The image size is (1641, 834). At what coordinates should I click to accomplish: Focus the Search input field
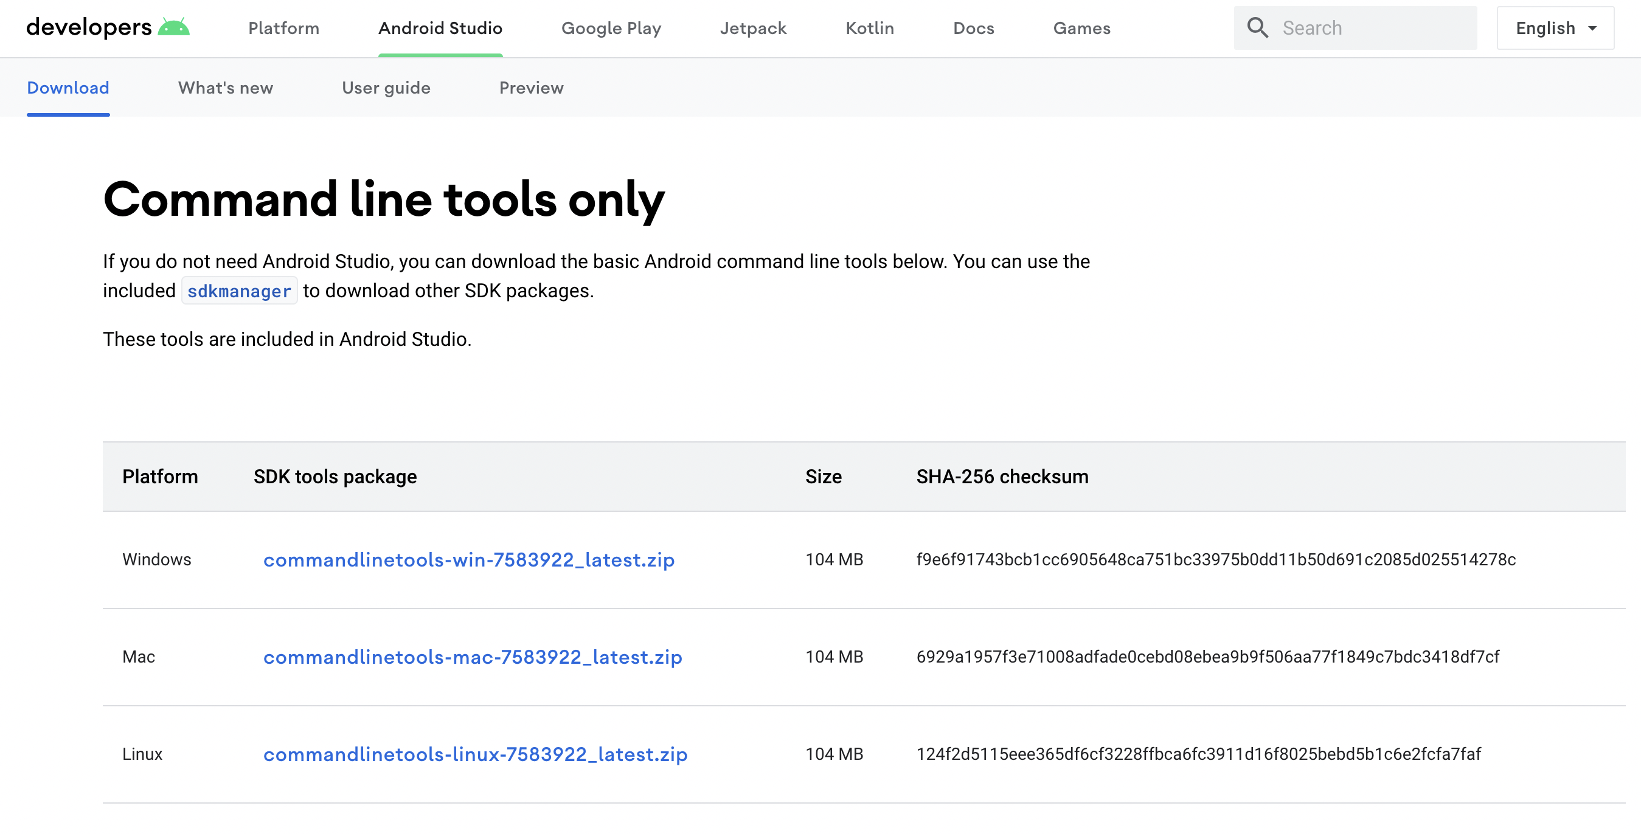coord(1355,28)
